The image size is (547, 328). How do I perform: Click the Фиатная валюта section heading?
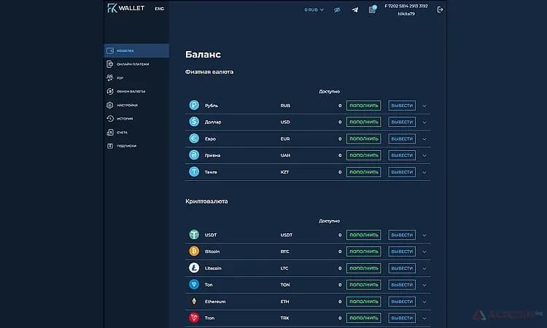pyautogui.click(x=209, y=72)
